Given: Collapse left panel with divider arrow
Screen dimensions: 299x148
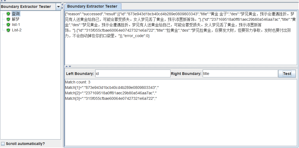Looking at the screenshot, I should coord(62,5).
